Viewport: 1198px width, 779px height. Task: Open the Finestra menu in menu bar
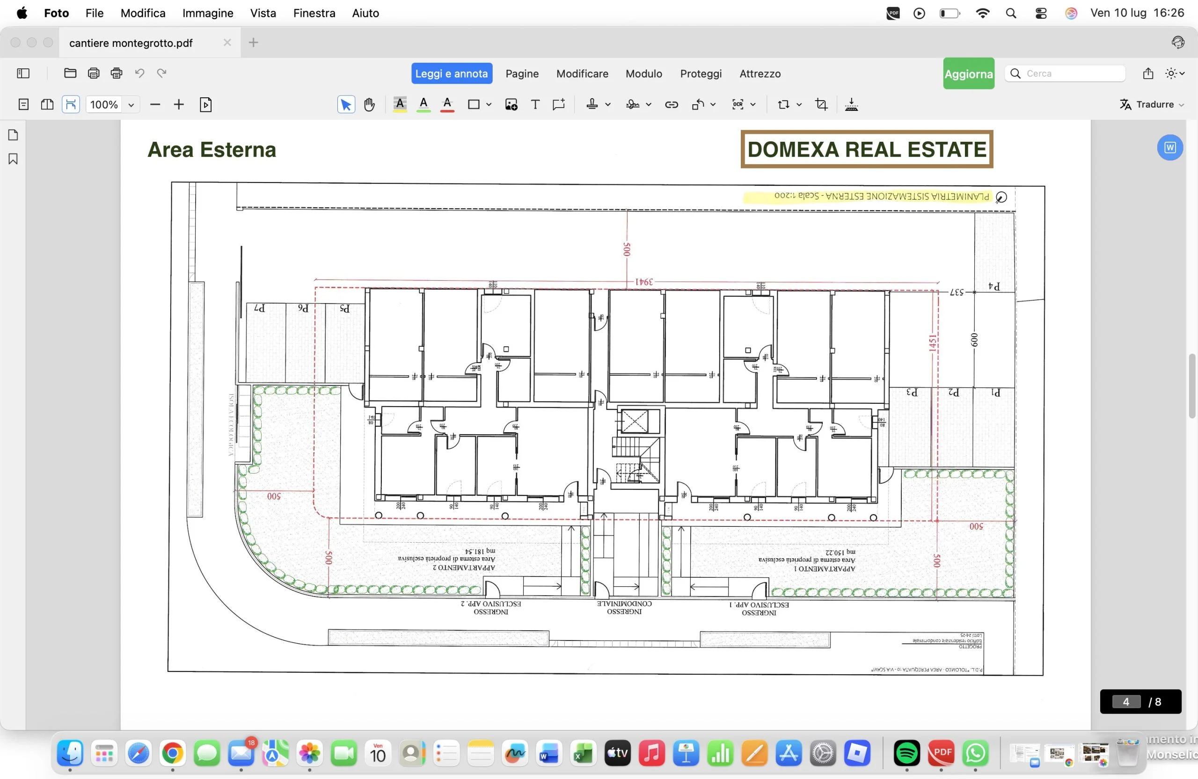click(x=314, y=13)
